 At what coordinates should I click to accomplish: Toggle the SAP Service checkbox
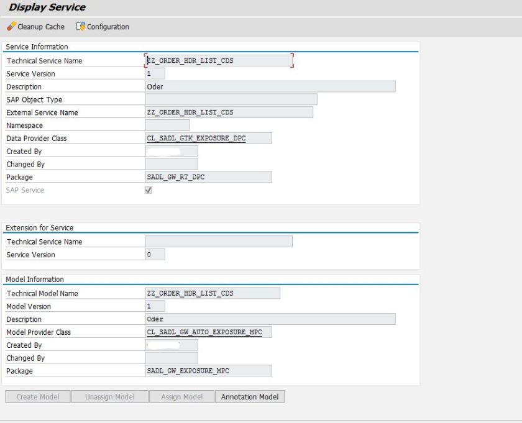pyautogui.click(x=149, y=191)
